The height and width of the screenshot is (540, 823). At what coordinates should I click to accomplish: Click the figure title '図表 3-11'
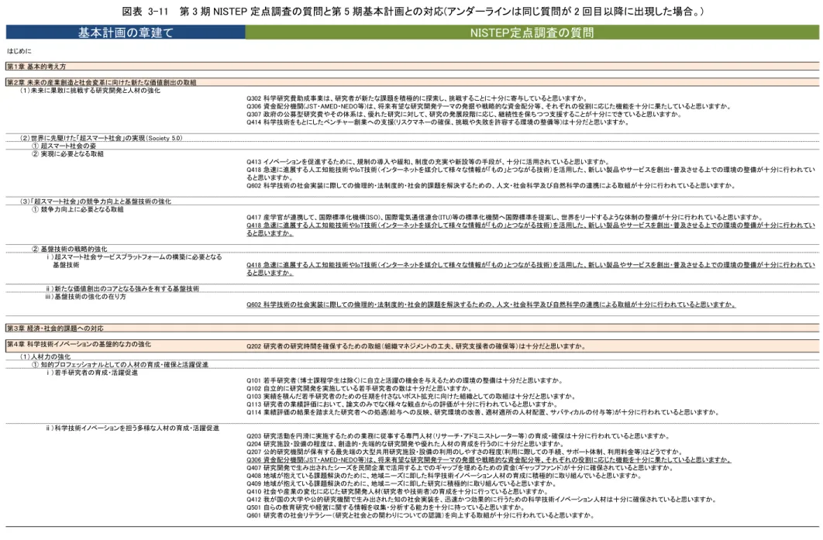pyautogui.click(x=145, y=11)
